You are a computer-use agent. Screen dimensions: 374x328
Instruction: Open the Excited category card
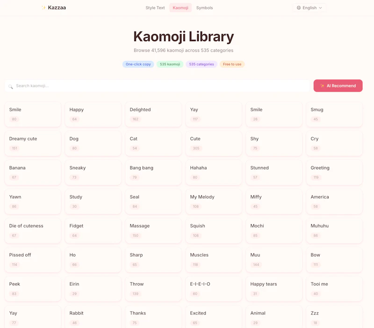coord(214,317)
